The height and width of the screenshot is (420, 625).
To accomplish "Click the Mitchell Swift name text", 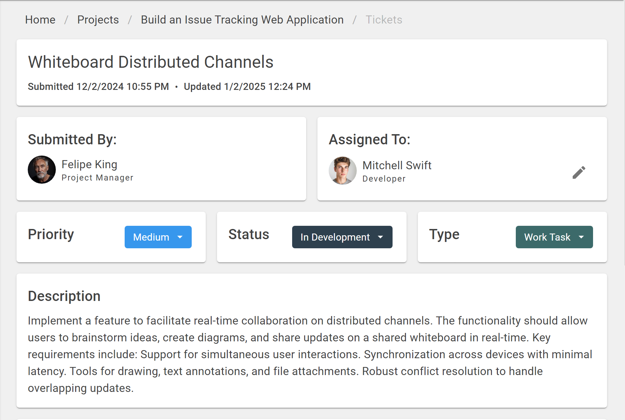I will pyautogui.click(x=397, y=165).
